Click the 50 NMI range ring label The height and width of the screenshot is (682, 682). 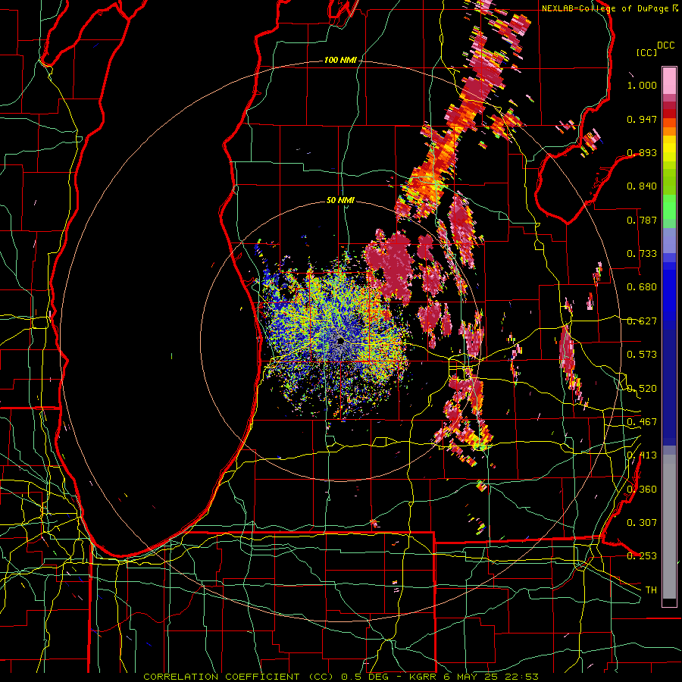(340, 201)
